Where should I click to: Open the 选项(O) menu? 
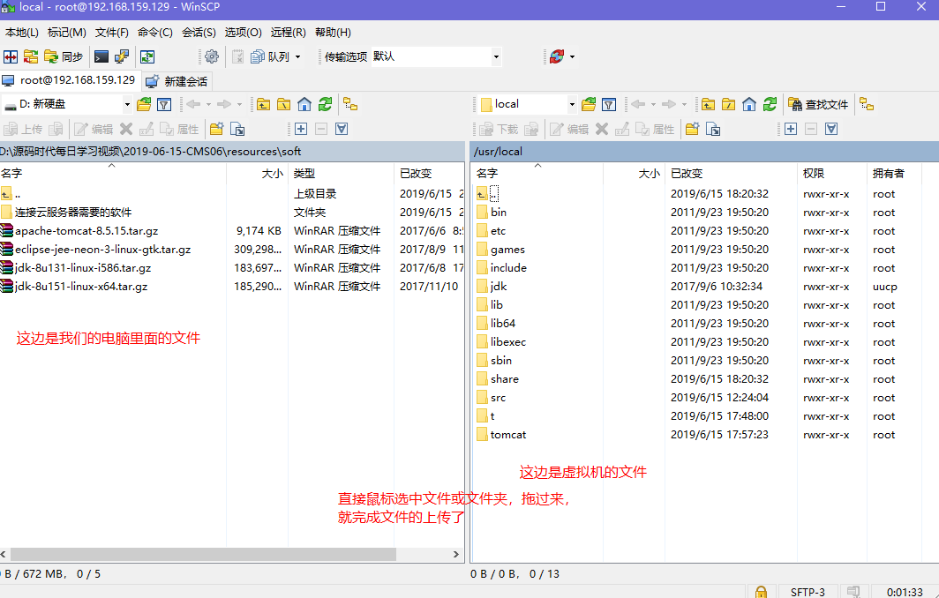(x=244, y=33)
